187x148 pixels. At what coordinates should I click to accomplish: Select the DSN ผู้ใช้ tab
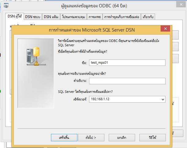15,16
